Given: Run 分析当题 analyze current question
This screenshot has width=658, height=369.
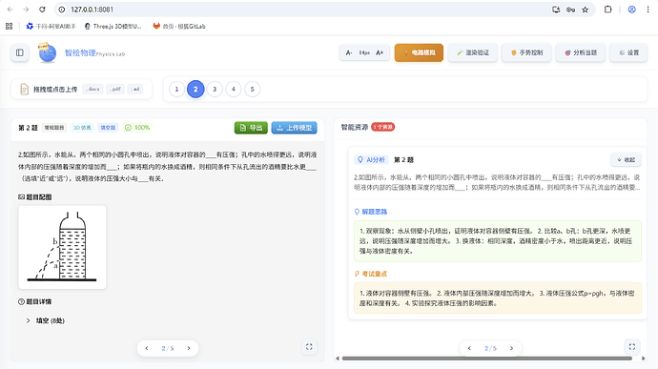Looking at the screenshot, I should pos(581,52).
